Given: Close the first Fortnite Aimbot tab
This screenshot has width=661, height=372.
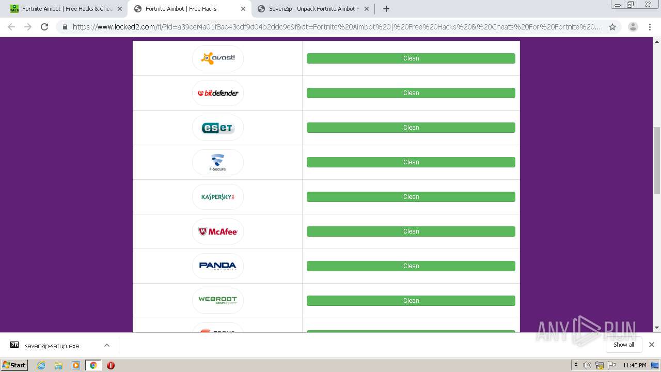Looking at the screenshot, I should click(x=120, y=9).
